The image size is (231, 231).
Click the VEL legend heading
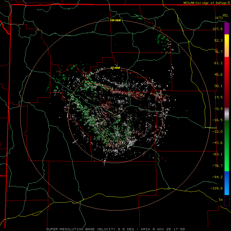(225, 15)
